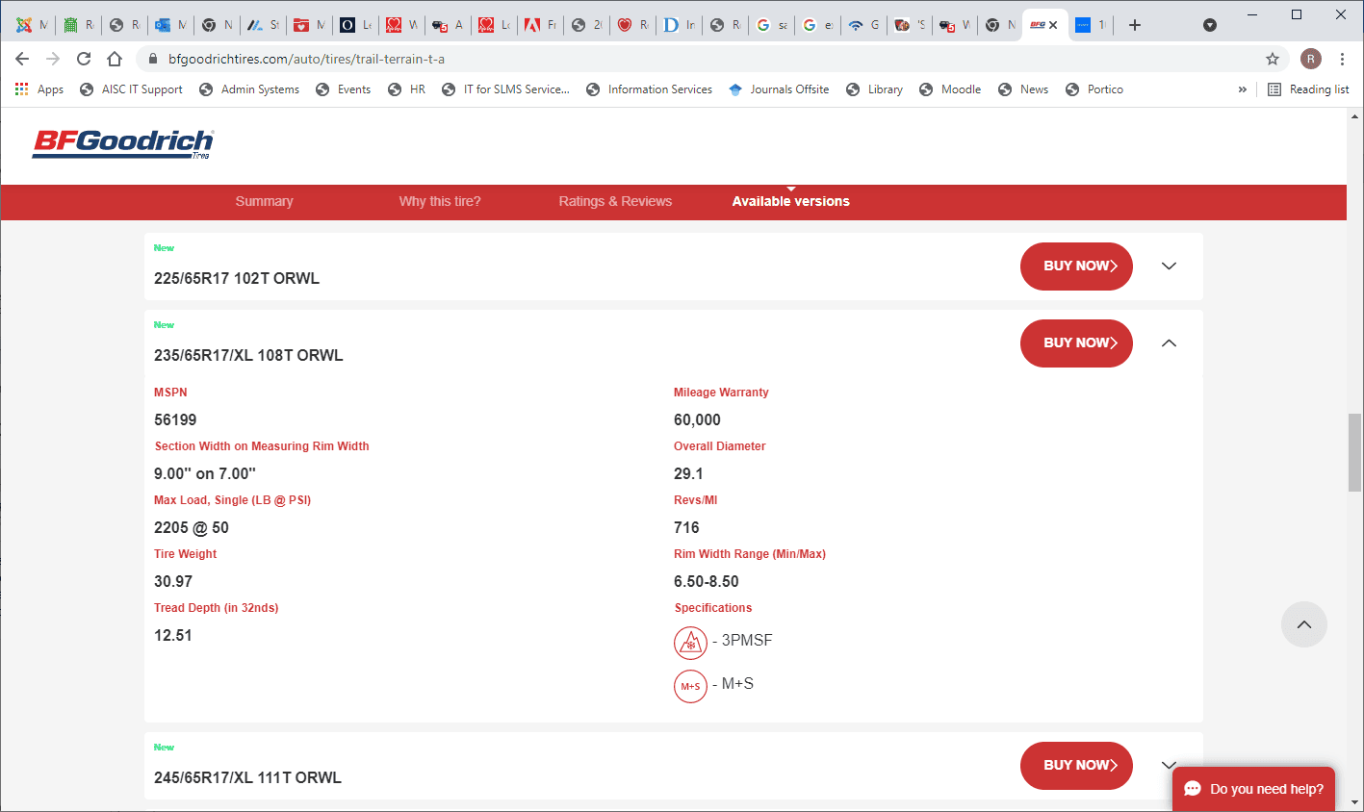Click the BFGoodrich Tires logo

pyautogui.click(x=123, y=143)
